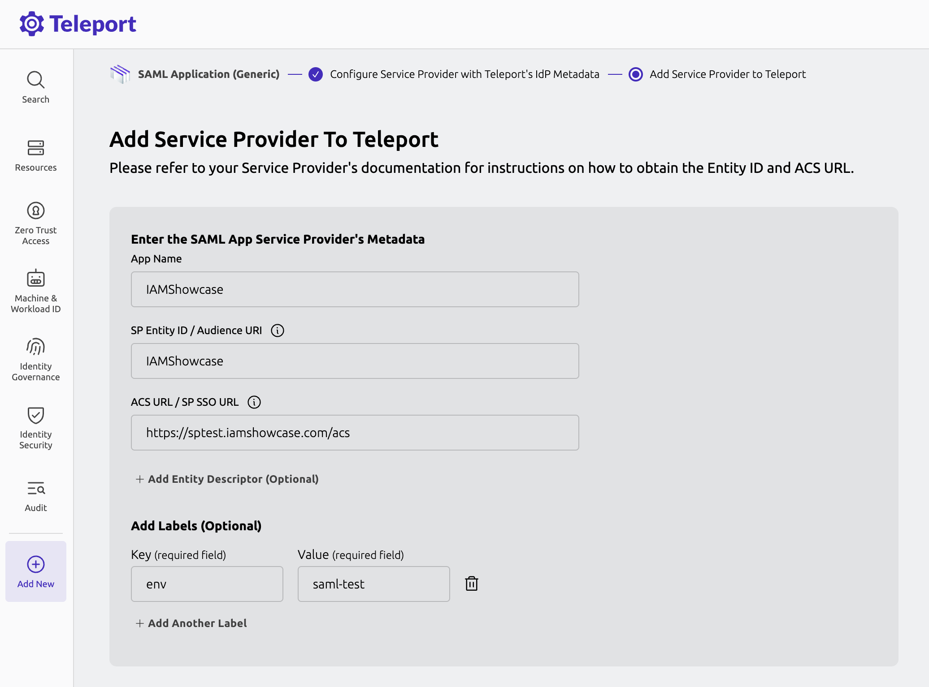
Task: View SP Entity ID info tooltip
Action: [x=278, y=331]
